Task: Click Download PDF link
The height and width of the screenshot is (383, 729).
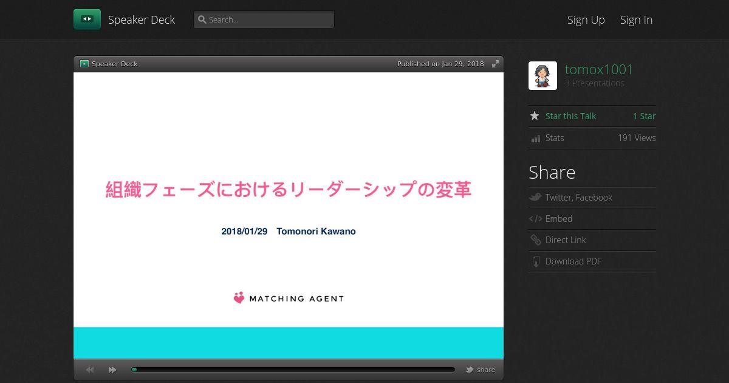Action: click(x=573, y=261)
